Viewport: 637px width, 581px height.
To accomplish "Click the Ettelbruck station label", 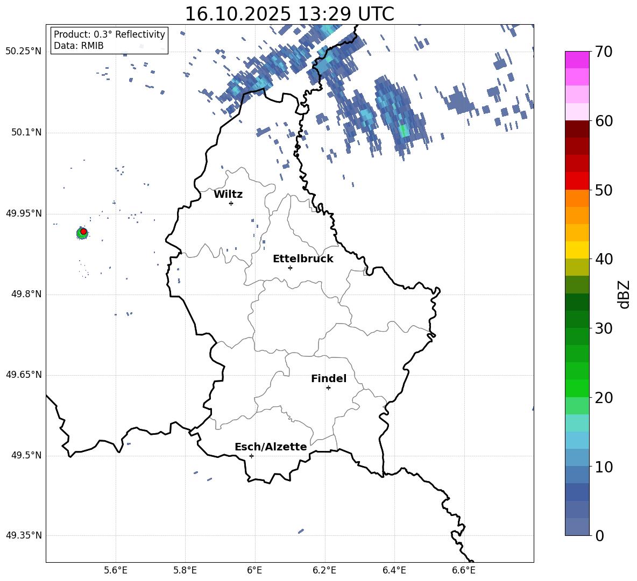I will (x=303, y=259).
